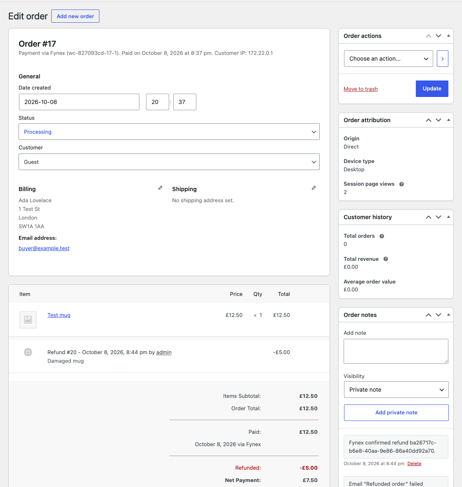Click the Qty column header
The height and width of the screenshot is (487, 462).
258,294
